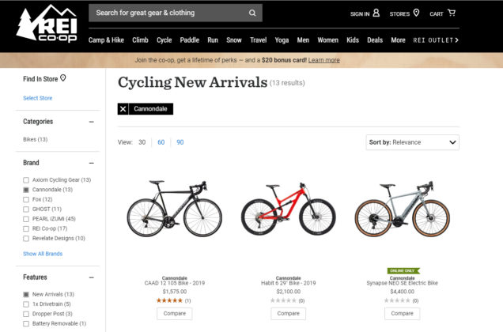The height and width of the screenshot is (332, 503).
Task: Click the Sign In person icon
Action: click(x=376, y=13)
